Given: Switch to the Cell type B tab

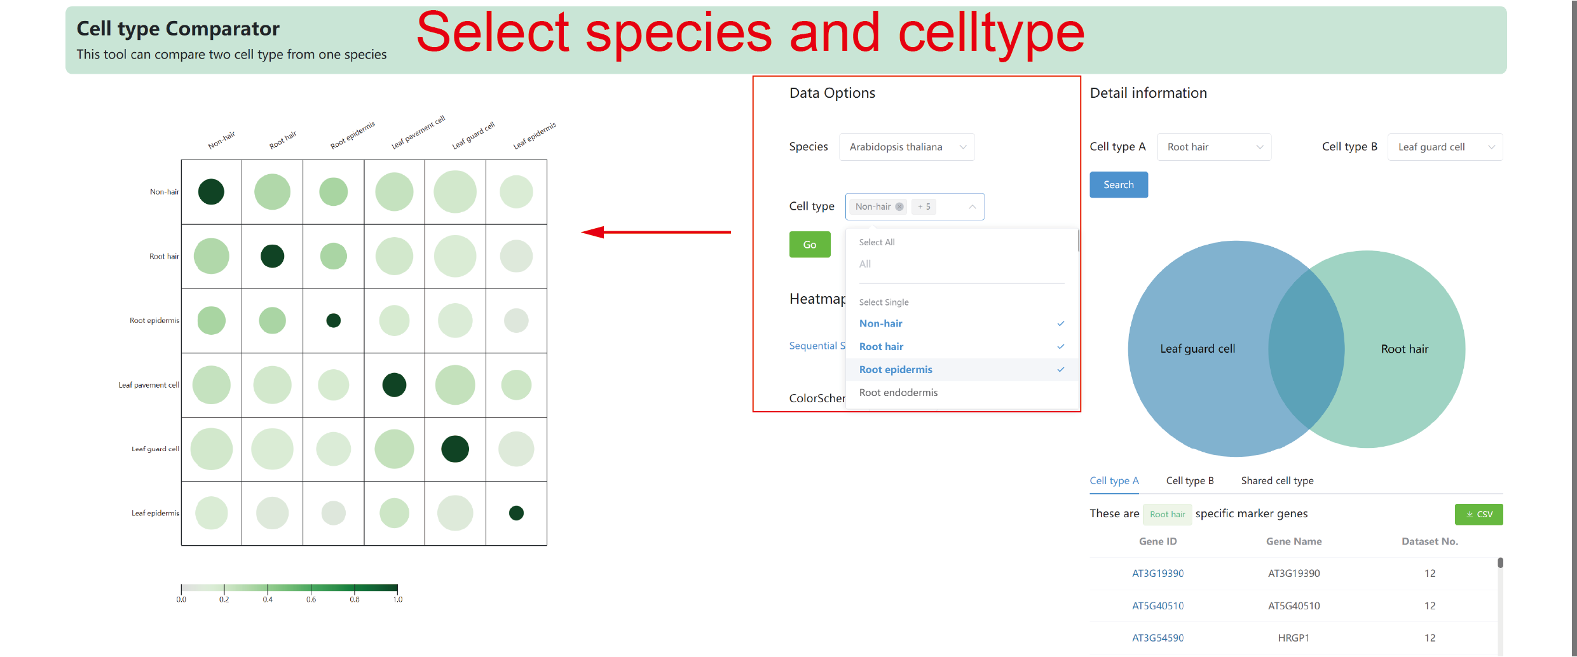Looking at the screenshot, I should (1190, 481).
